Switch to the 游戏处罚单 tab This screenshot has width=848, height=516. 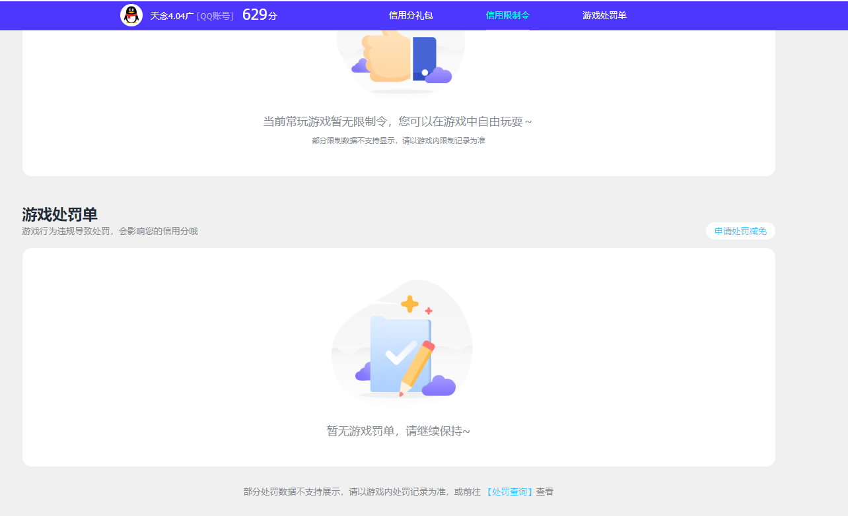tap(604, 15)
